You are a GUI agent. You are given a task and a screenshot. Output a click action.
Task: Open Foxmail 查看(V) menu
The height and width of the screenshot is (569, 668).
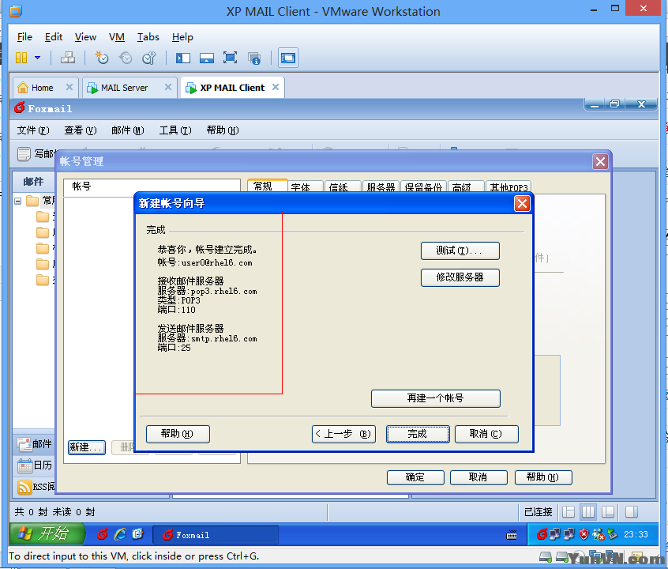point(80,130)
